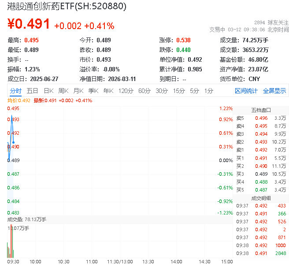Image resolution: width=289 pixels, height=270 pixels.
Task: Select the 五日 chart tab
Action: coord(32,91)
